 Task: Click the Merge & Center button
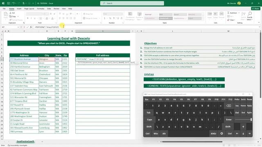tap(90, 18)
